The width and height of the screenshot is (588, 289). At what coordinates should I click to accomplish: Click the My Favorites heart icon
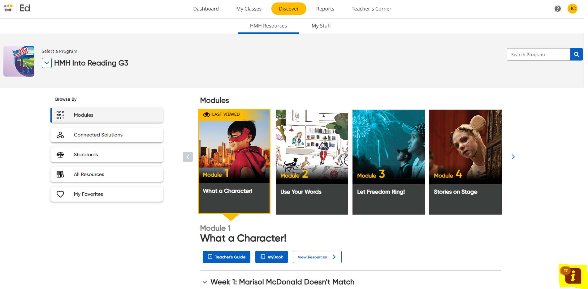60,194
